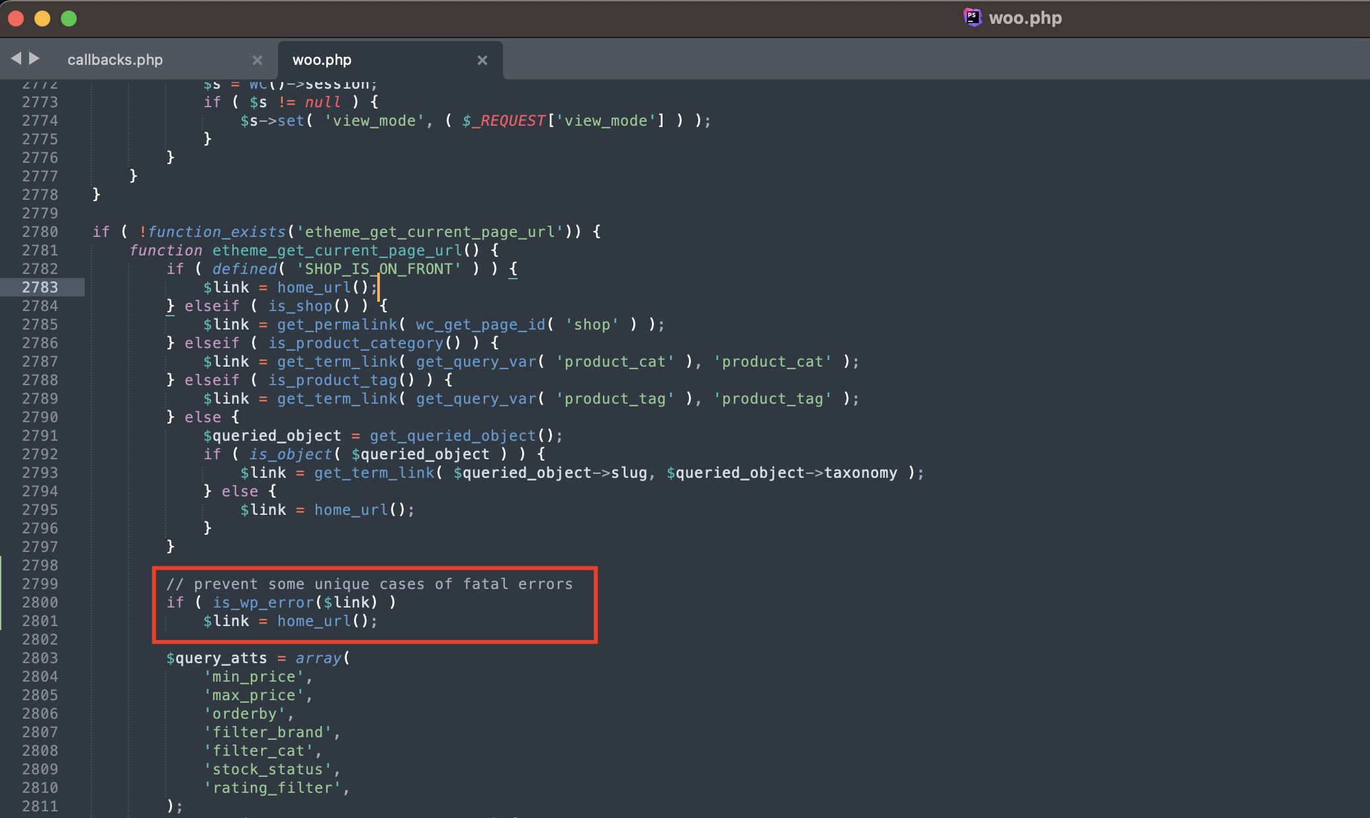The image size is (1370, 818).
Task: Click the 'orderby' string
Action: [244, 713]
